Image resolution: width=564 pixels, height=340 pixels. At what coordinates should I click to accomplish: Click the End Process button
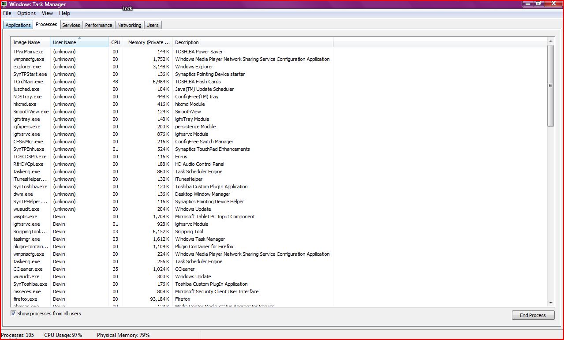click(533, 315)
